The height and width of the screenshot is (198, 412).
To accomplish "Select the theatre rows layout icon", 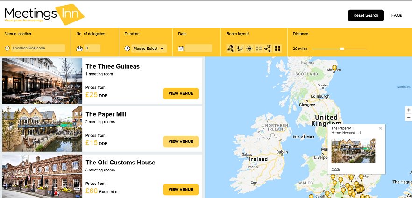I will 277,49.
